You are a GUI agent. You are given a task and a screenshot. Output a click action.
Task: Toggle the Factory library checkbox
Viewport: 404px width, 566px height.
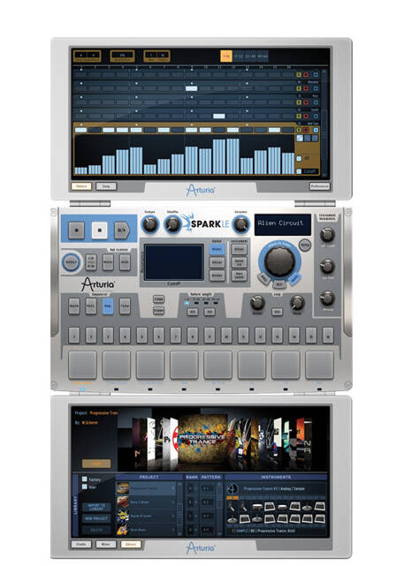coord(84,479)
